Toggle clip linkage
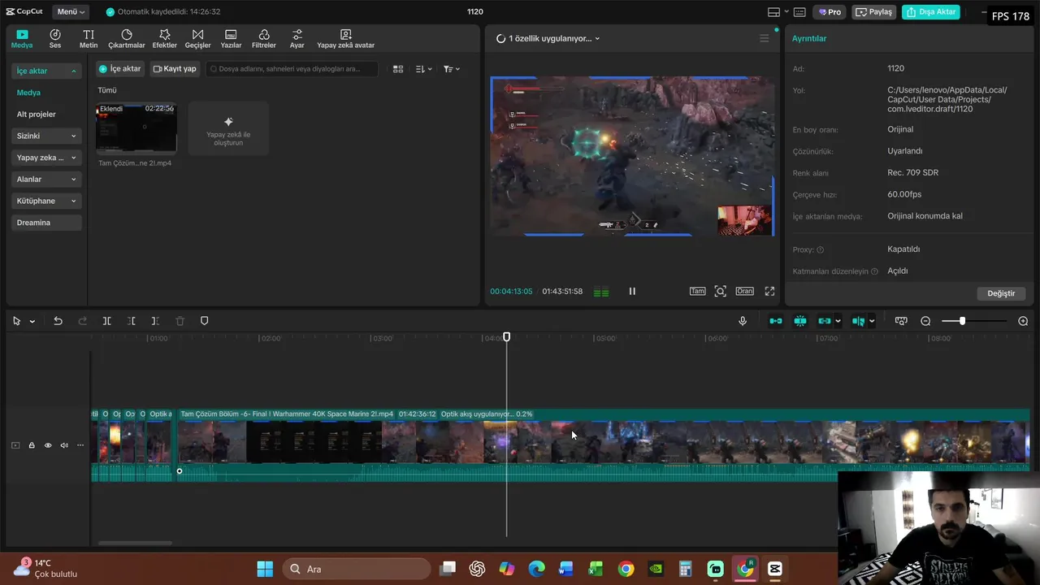Image resolution: width=1040 pixels, height=585 pixels. pos(825,321)
